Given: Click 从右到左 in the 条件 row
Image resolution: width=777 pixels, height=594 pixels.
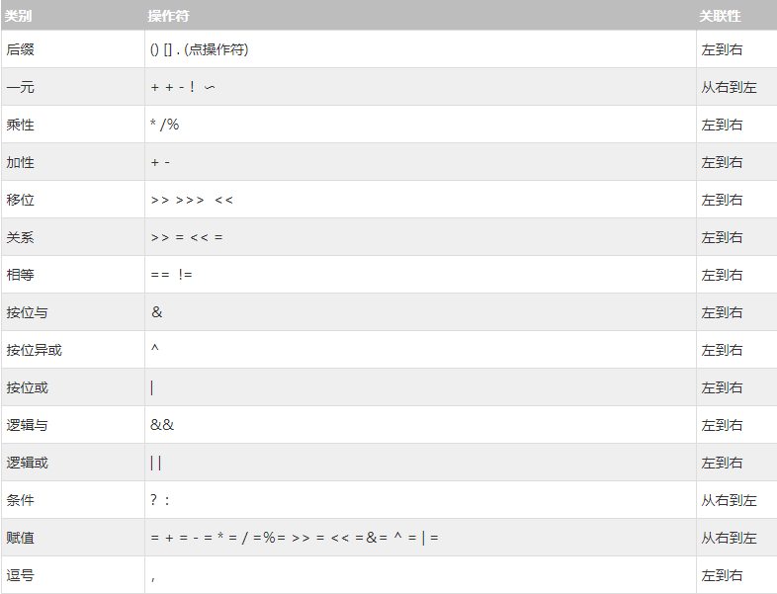Looking at the screenshot, I should pyautogui.click(x=729, y=500).
